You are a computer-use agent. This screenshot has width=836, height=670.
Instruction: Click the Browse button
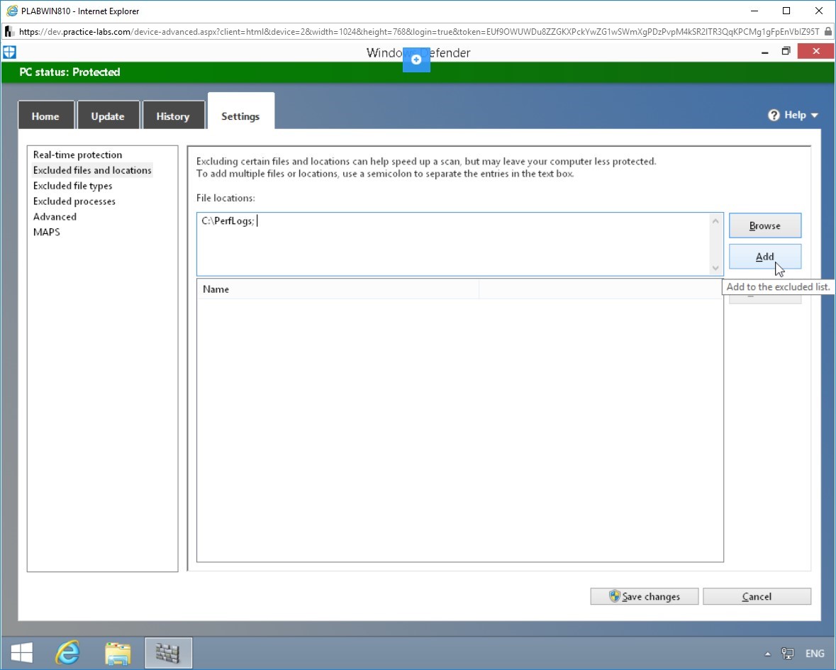[x=764, y=225]
